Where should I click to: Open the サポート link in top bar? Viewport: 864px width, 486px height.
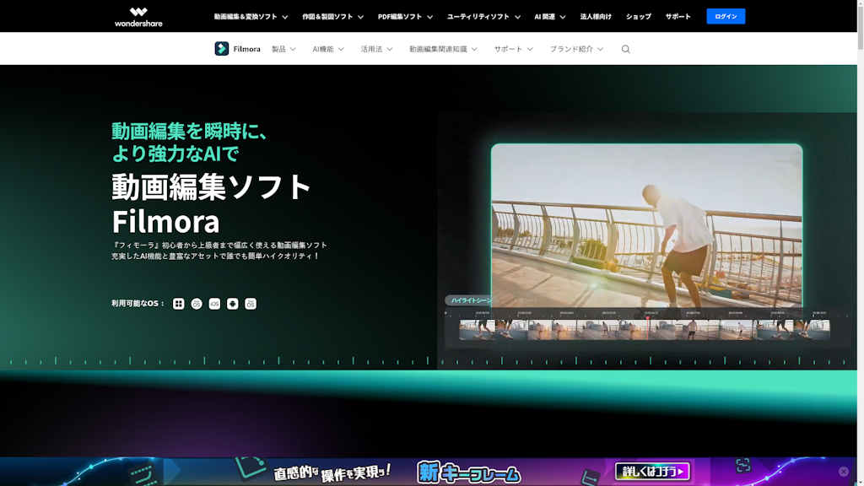pyautogui.click(x=678, y=17)
